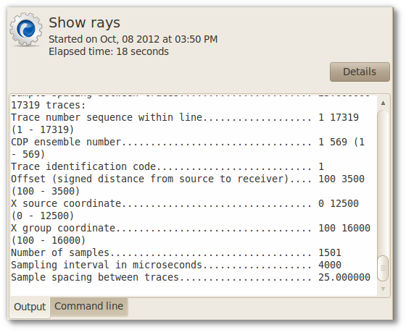Click the blue gear process icon
Image resolution: width=406 pixels, height=332 pixels.
point(26,29)
